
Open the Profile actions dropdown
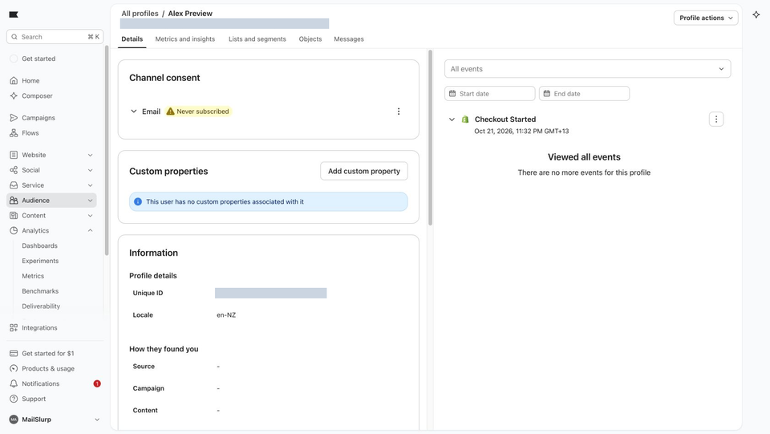click(706, 18)
